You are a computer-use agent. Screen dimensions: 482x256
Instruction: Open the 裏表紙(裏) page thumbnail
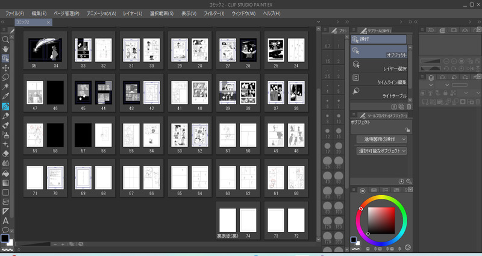pos(228,220)
